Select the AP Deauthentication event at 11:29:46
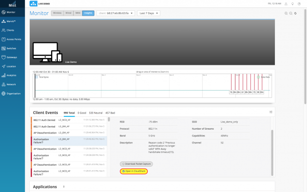The image size is (307, 192). (69, 133)
